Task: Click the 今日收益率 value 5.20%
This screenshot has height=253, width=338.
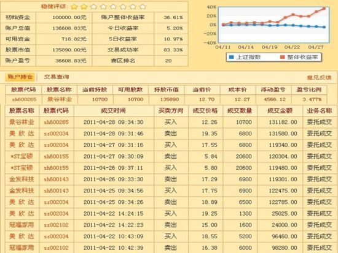Action: point(175,28)
